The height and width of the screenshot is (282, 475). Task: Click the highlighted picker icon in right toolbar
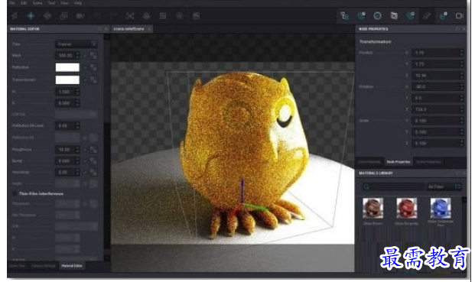427,16
